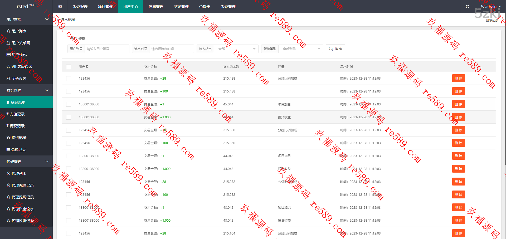
Task: Open 兑换记录 list icon item
Action: click(x=8, y=150)
